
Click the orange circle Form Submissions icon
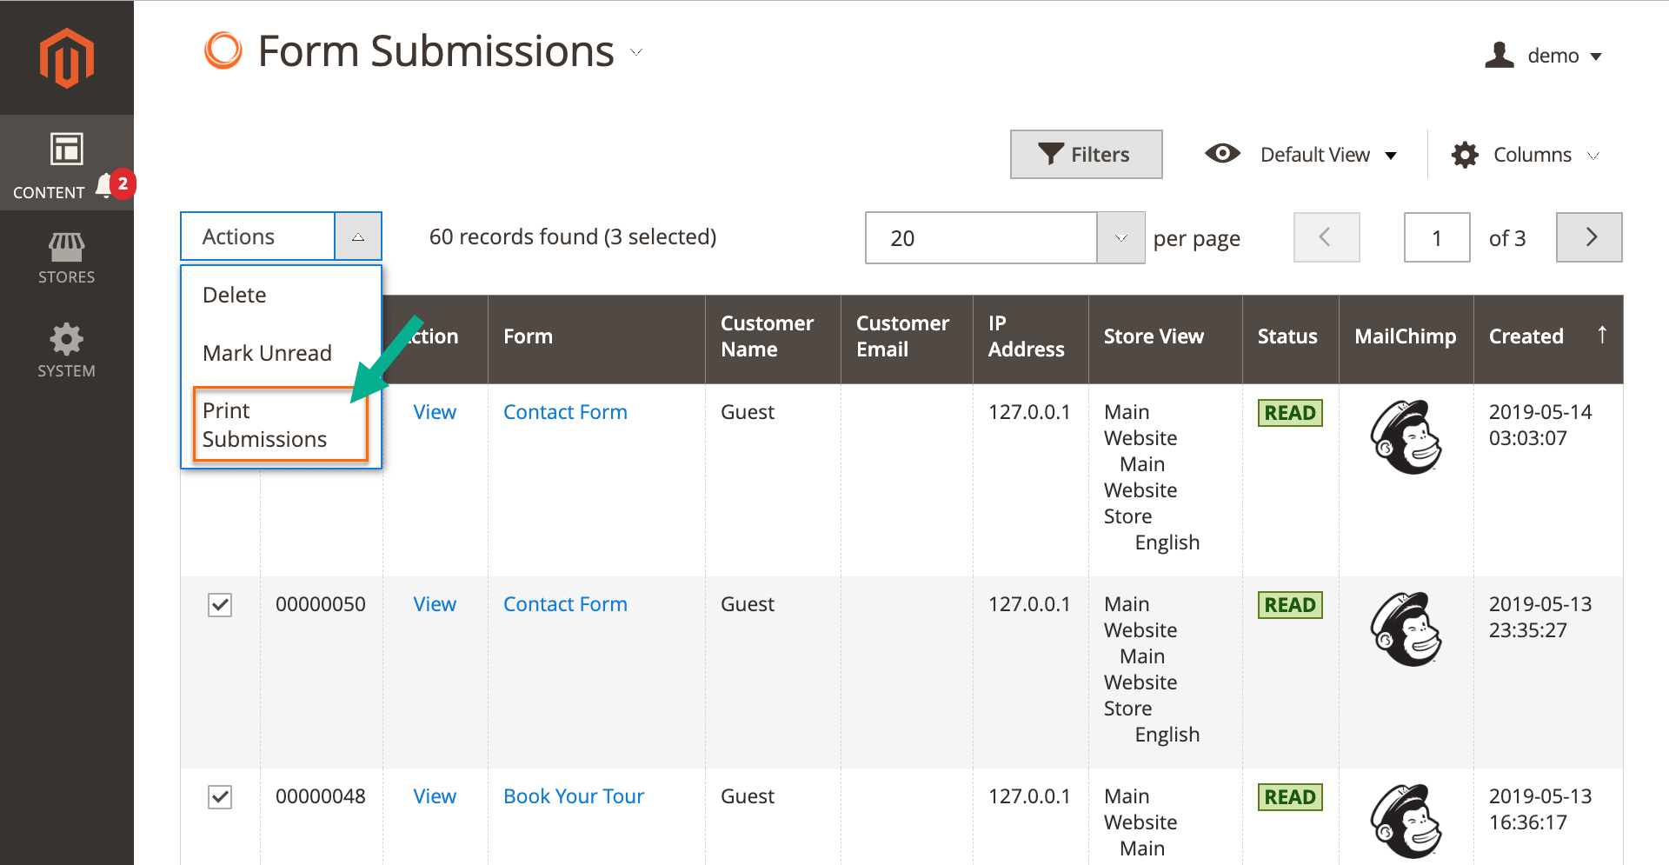coord(223,50)
